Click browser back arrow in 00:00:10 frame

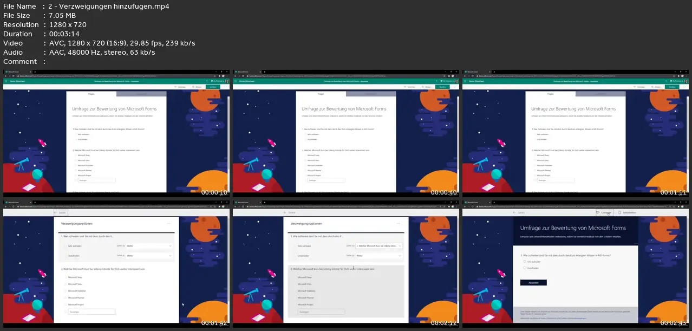(x=6, y=76)
